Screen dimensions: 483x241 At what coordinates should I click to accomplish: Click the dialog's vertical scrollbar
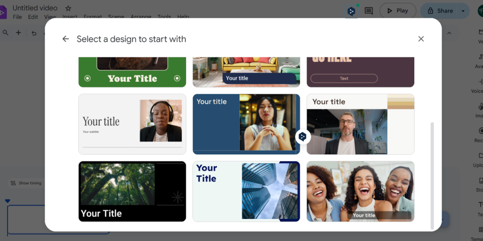[x=432, y=175]
